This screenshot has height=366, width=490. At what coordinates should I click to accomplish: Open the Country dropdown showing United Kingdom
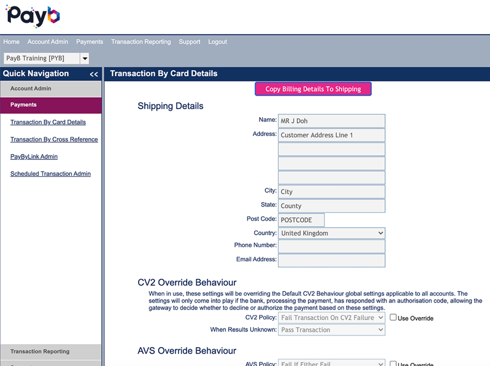click(332, 233)
